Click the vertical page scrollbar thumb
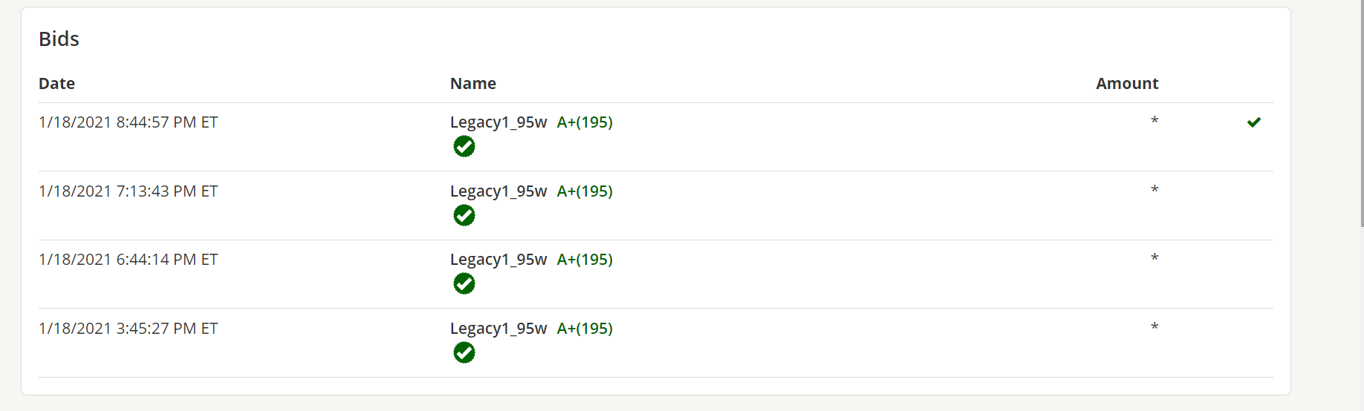 [1362, 113]
